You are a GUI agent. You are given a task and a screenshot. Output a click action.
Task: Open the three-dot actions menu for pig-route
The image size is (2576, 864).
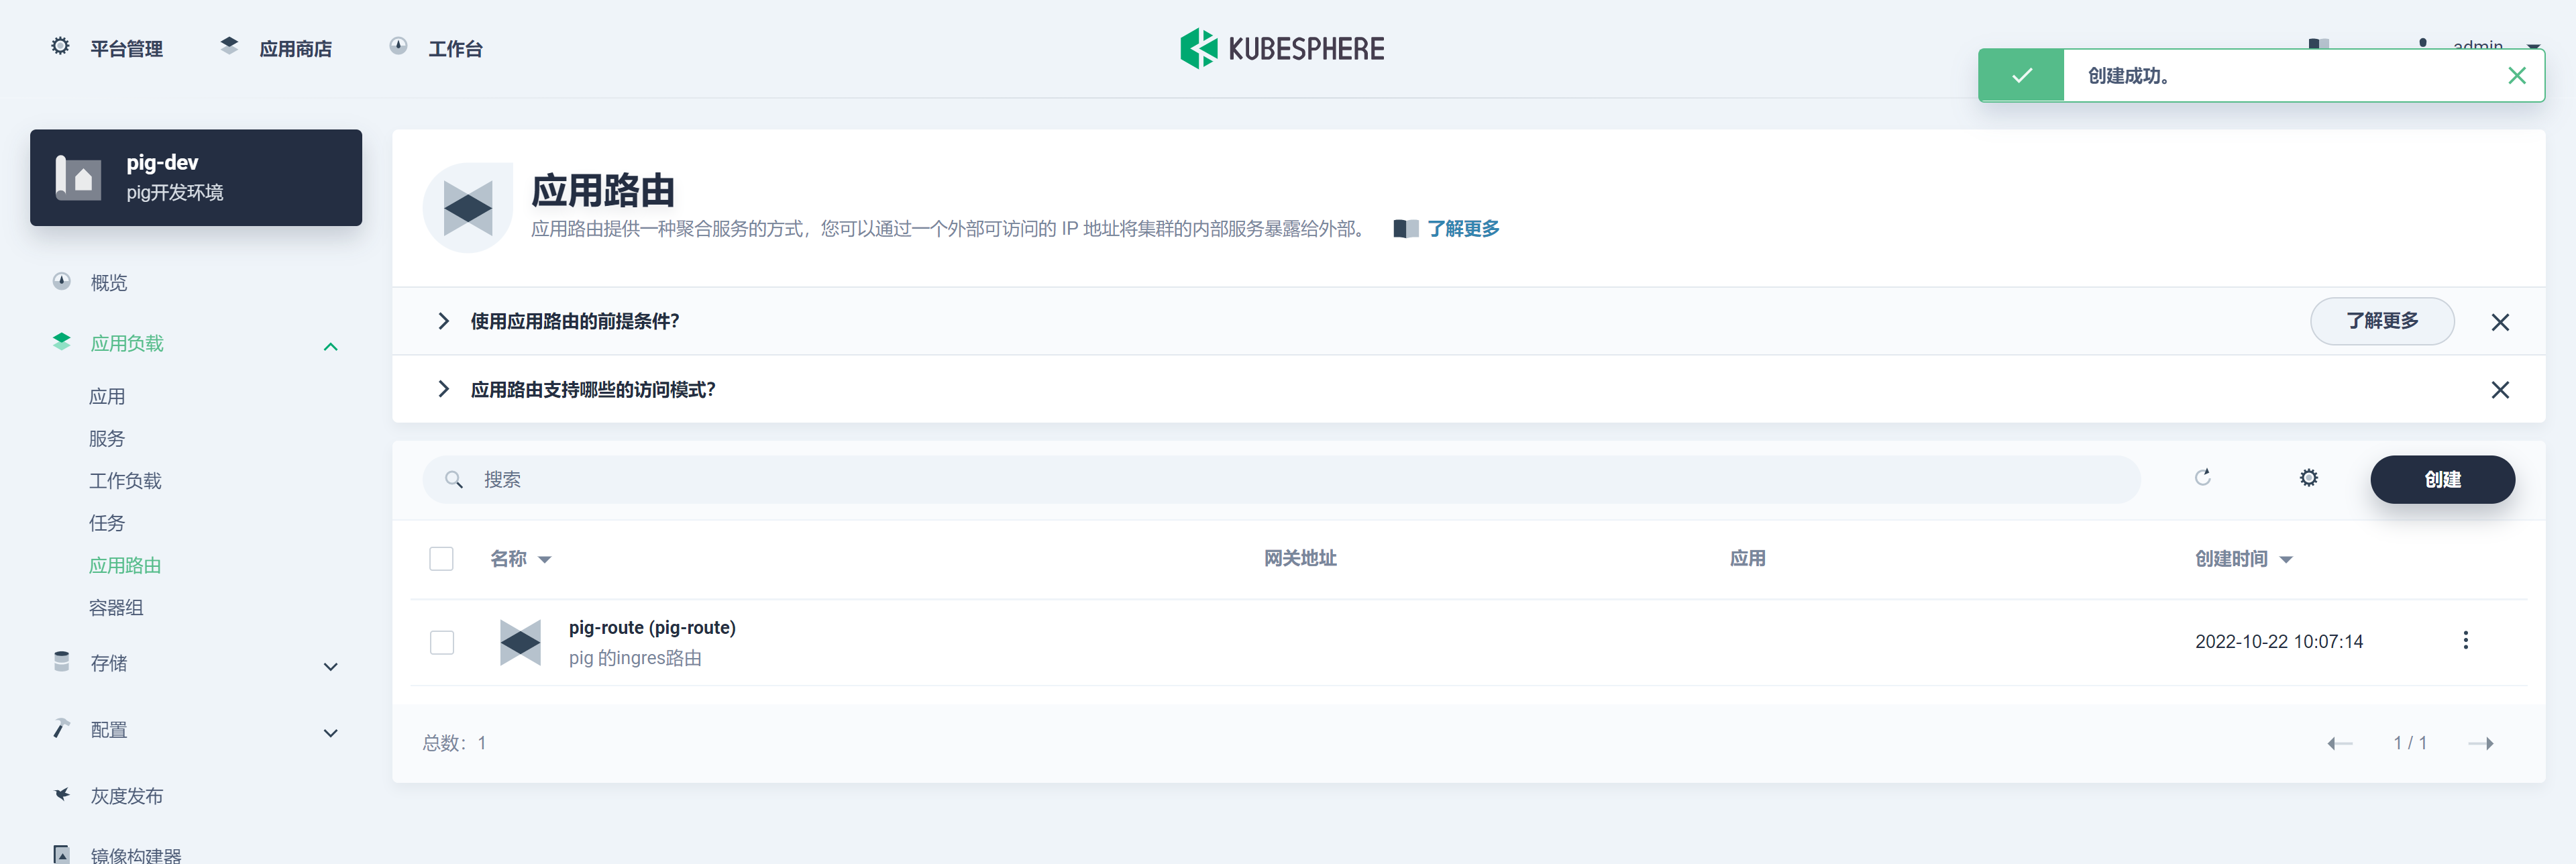(x=2465, y=640)
